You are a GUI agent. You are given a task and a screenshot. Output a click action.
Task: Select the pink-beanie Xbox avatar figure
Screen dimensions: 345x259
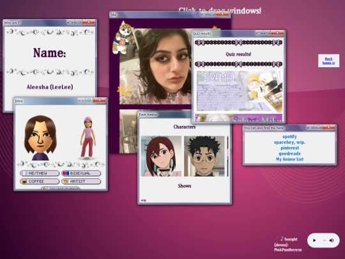coord(88,138)
